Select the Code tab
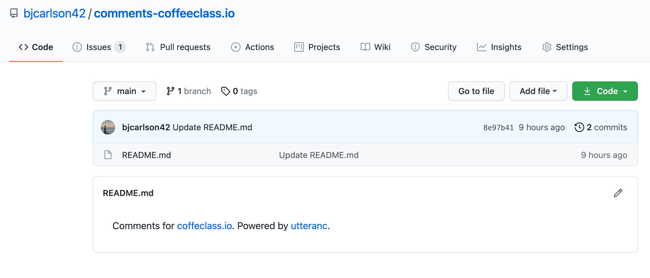Viewport: 650px width, 278px height. pyautogui.click(x=36, y=47)
